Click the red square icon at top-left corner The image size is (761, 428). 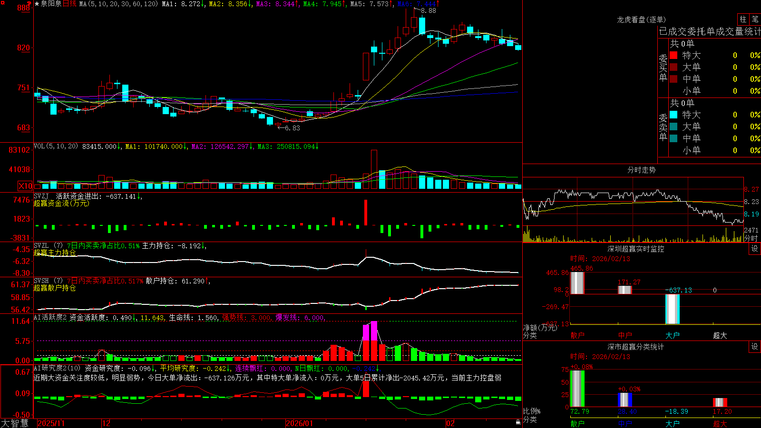2,3
